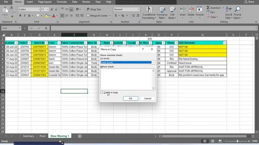This screenshot has height=145, width=259.
Task: Switch to the Pivot sheet tab
Action: 42,136
